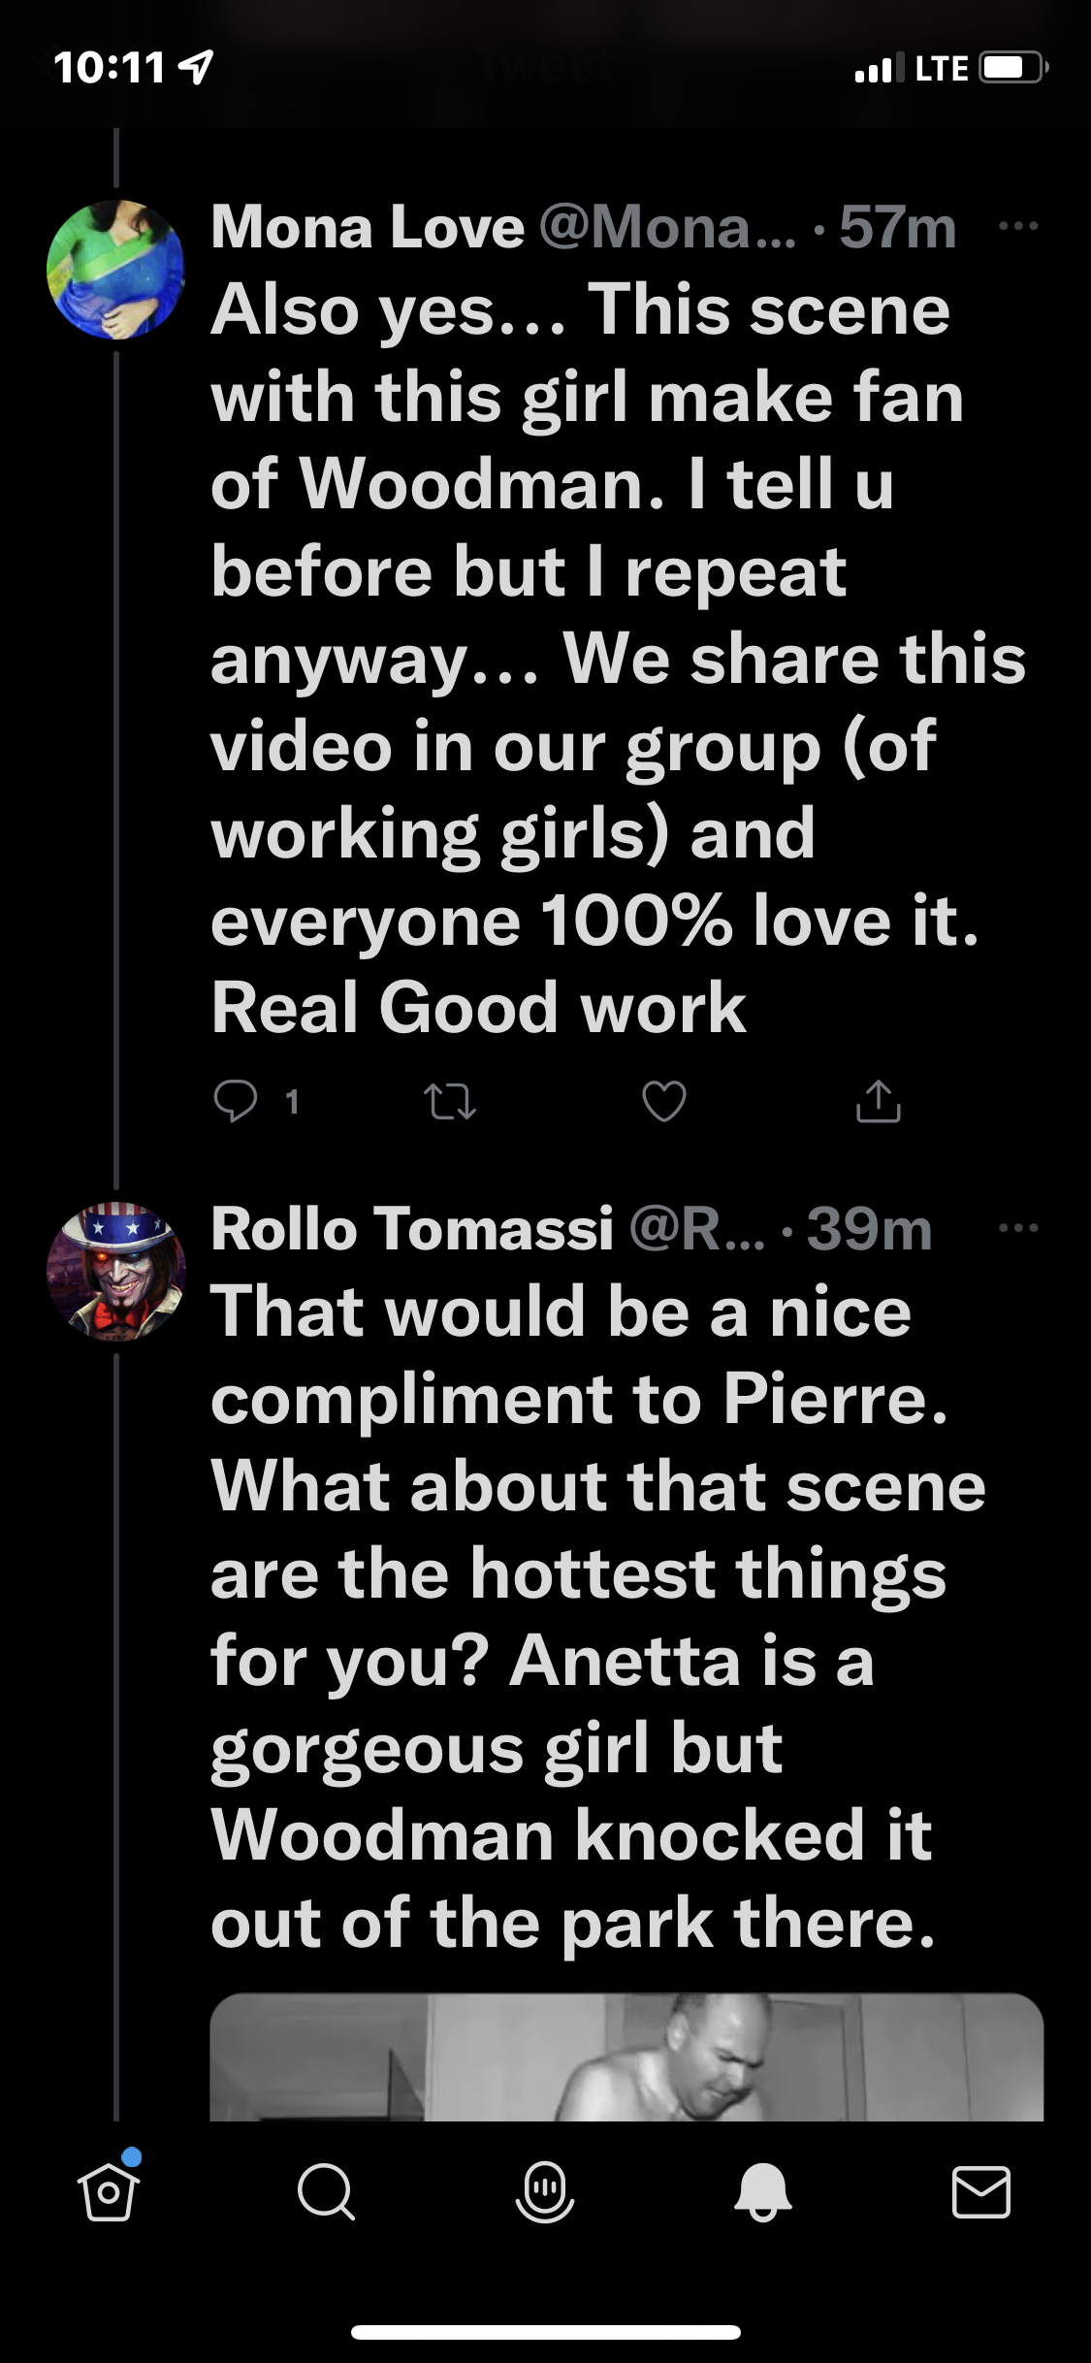The width and height of the screenshot is (1091, 2363).
Task: Open Rollo Tomassi's profile avatar
Action: click(x=115, y=1272)
